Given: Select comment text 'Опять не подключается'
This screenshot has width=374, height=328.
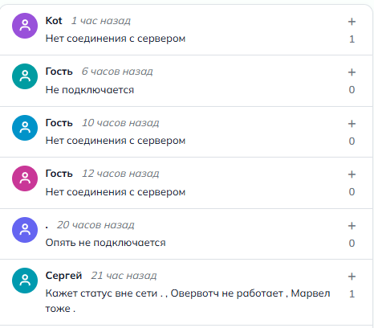Looking at the screenshot, I should 106,243.
